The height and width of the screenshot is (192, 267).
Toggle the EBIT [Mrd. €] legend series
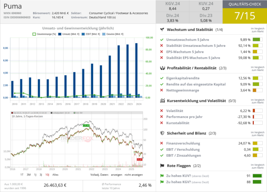click(88, 34)
